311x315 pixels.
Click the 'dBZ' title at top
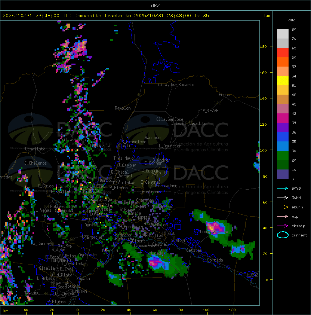point(155,6)
